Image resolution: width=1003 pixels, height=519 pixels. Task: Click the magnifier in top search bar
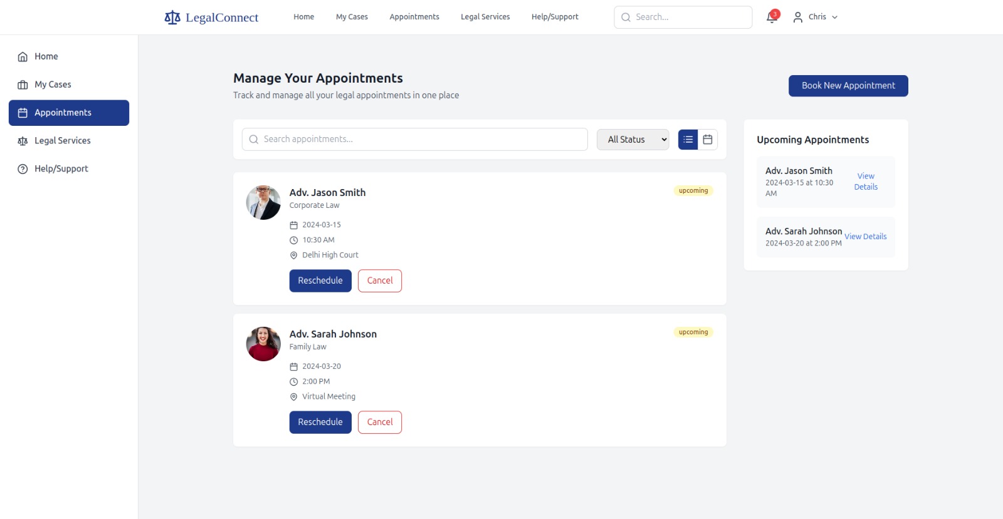626,18
